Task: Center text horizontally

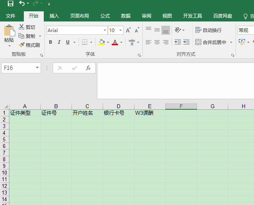Action: click(x=157, y=42)
